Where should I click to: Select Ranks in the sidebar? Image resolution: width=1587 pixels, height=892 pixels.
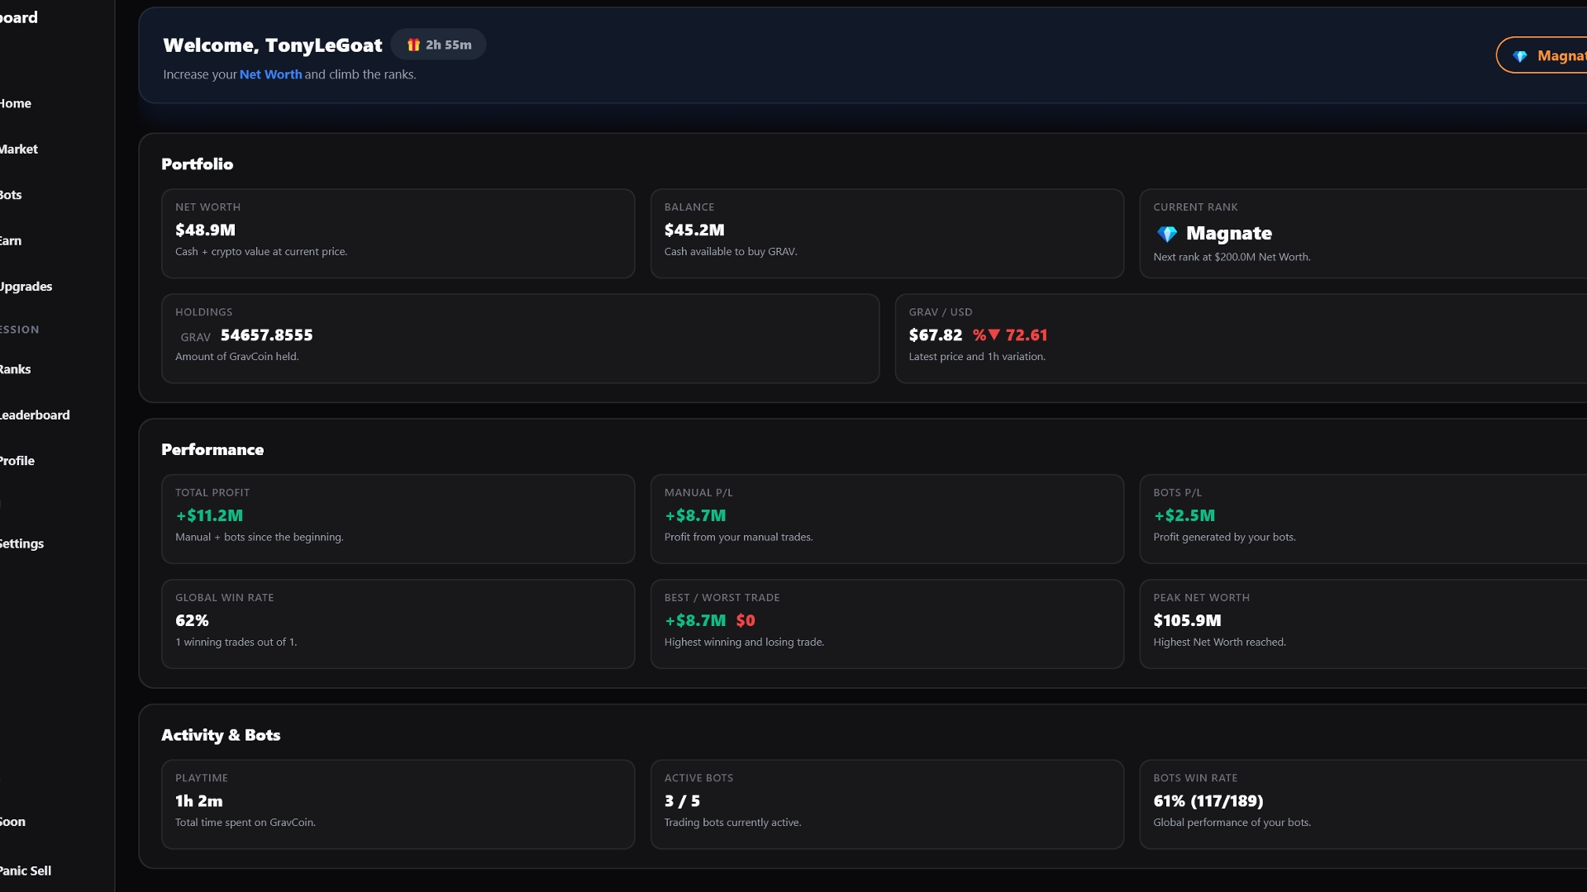(x=16, y=369)
